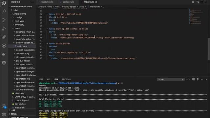Select main.yaml in the Explorer tree
210x118 pixels.
pyautogui.click(x=22, y=46)
